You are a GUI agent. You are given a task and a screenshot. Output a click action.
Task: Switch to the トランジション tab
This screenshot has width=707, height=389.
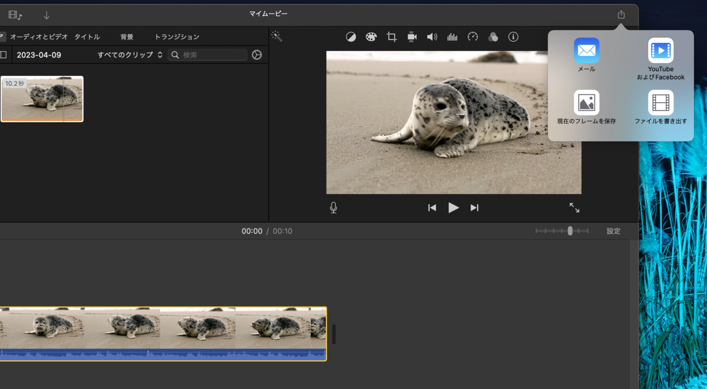[177, 36]
